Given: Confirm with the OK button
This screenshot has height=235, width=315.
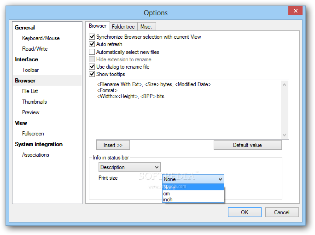Looking at the screenshot, I should click(245, 212).
